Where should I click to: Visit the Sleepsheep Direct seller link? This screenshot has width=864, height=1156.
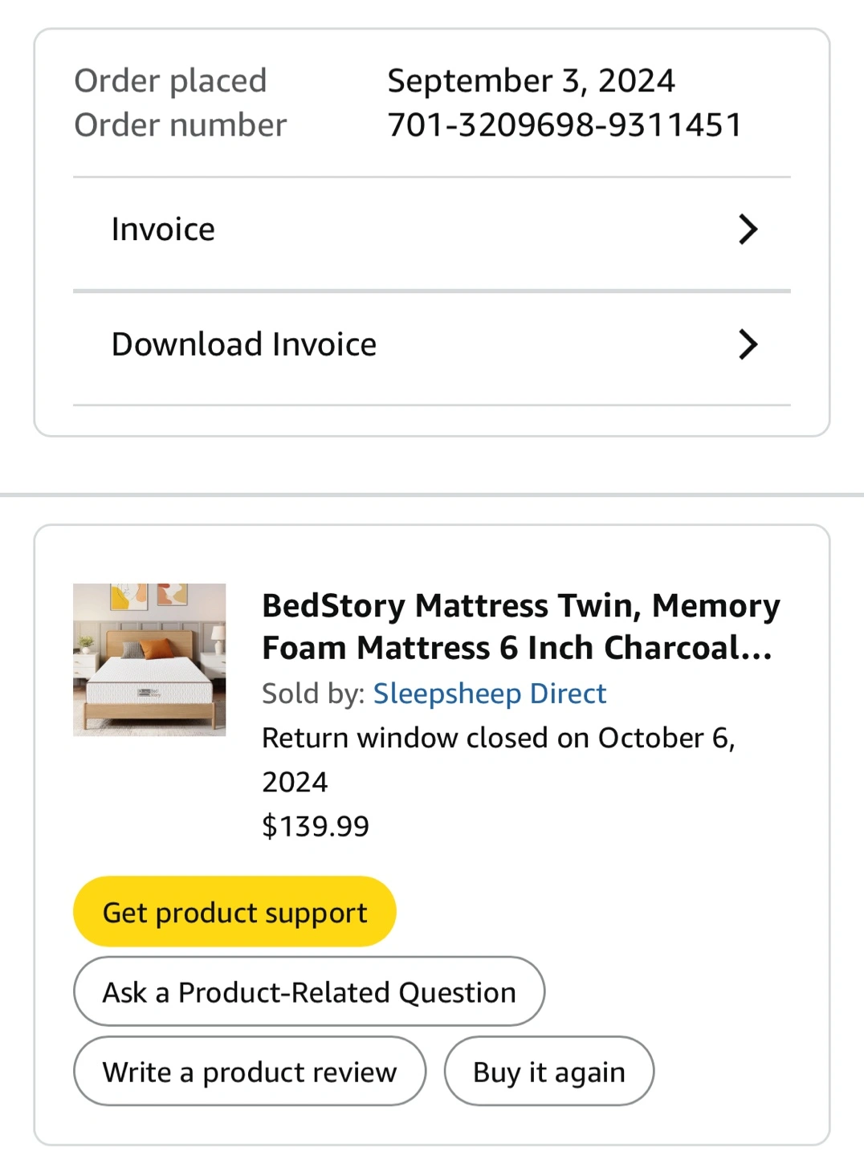pyautogui.click(x=489, y=694)
